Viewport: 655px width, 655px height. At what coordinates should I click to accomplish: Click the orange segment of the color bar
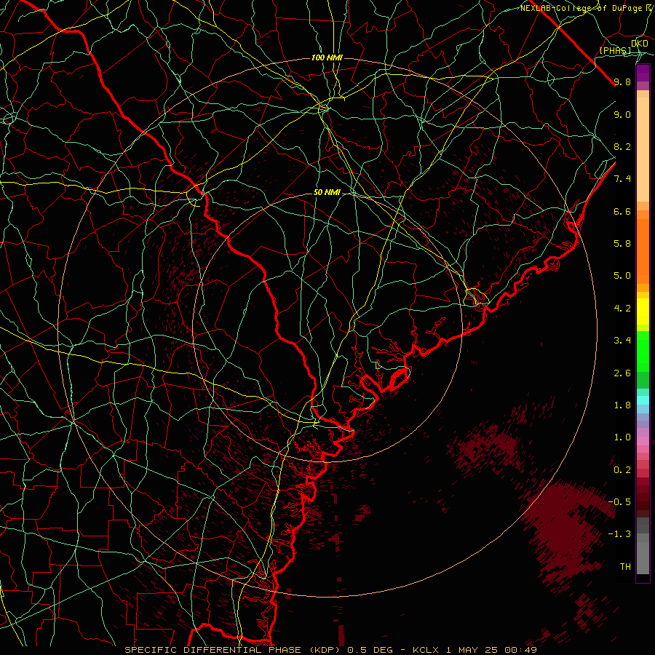coord(643,250)
